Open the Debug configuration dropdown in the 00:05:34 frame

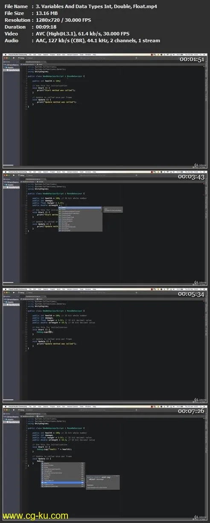pyautogui.click(x=22, y=293)
